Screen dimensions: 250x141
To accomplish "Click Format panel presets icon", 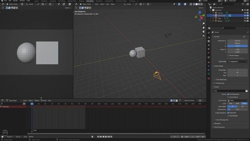I will 244,36.
